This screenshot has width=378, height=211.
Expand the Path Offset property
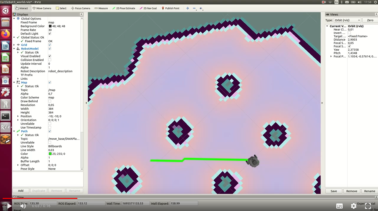pos(18,165)
